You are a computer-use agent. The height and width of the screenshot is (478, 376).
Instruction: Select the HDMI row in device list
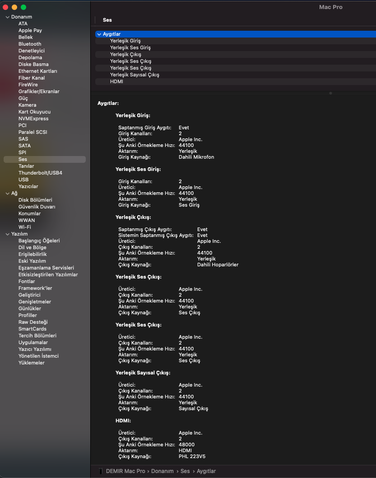(116, 81)
